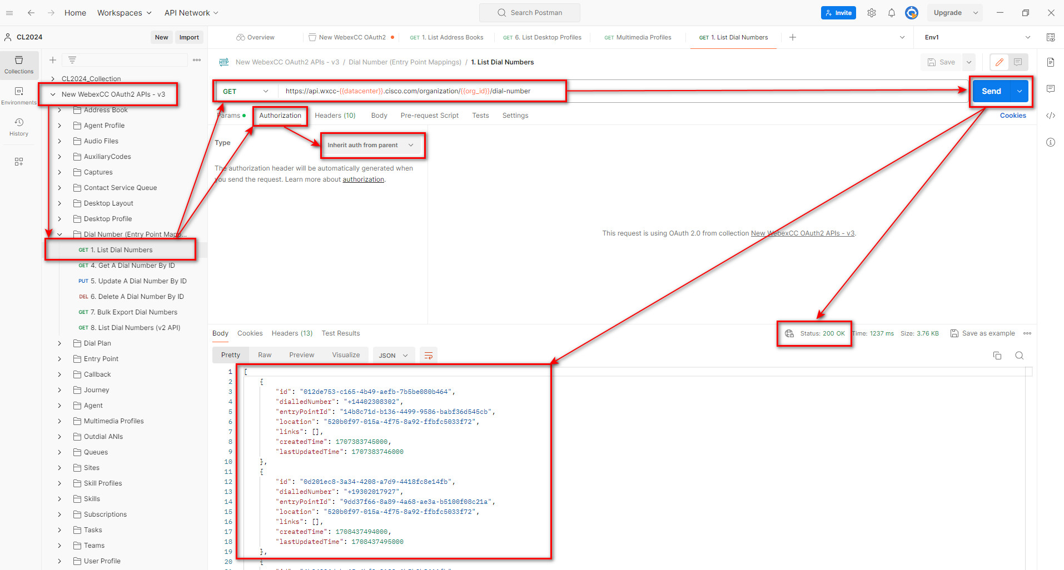Click the network globe icon beside Status
The height and width of the screenshot is (570, 1064).
point(789,333)
